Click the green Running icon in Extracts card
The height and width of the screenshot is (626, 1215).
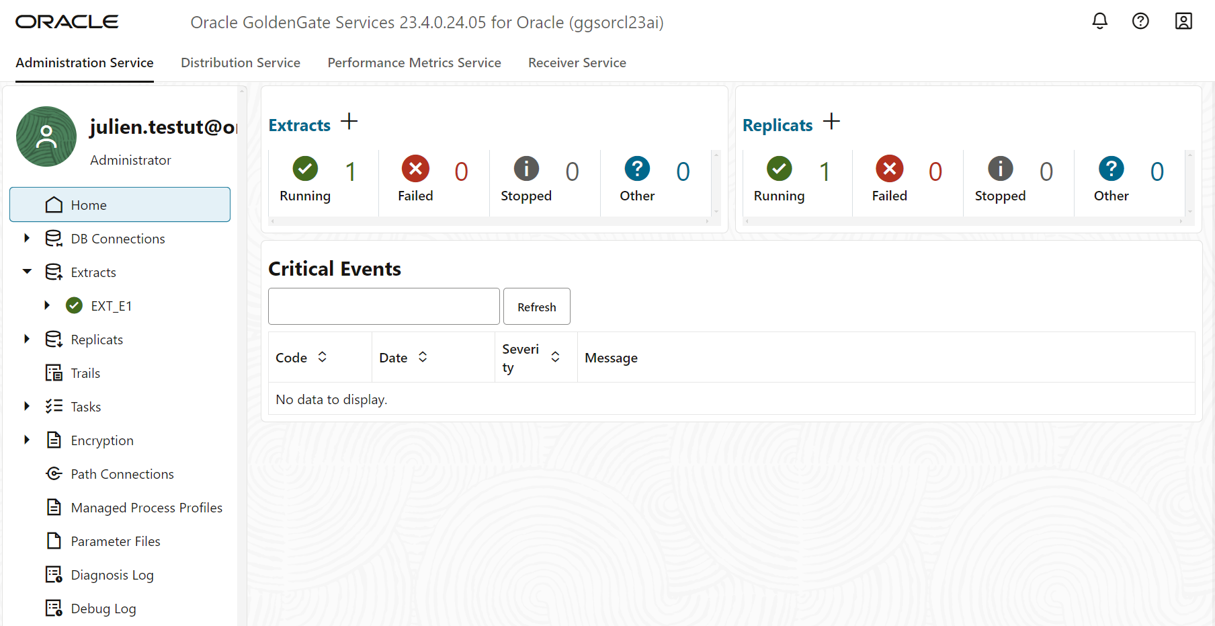[x=305, y=169]
